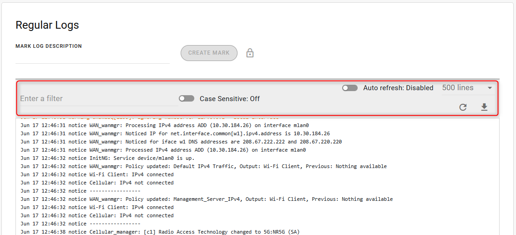Turn on the Case Sensitive switch

(186, 98)
